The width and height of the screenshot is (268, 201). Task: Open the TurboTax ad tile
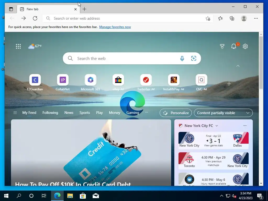click(x=146, y=82)
